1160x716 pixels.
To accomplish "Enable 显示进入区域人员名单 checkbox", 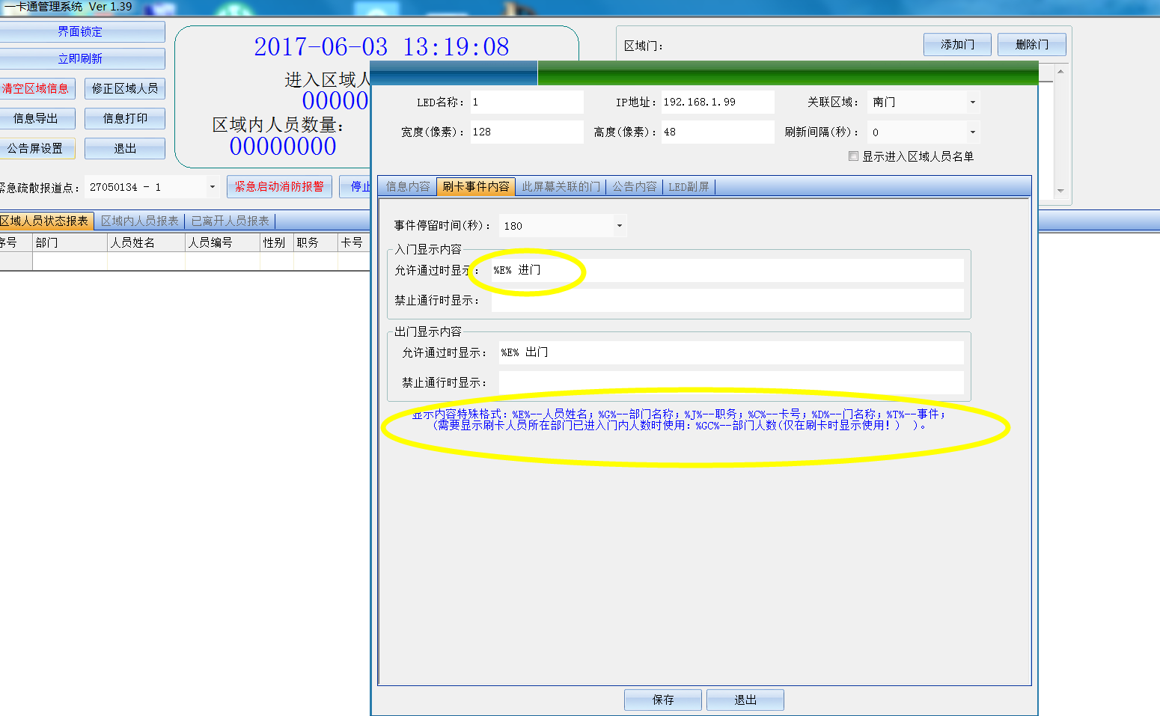I will [x=853, y=156].
